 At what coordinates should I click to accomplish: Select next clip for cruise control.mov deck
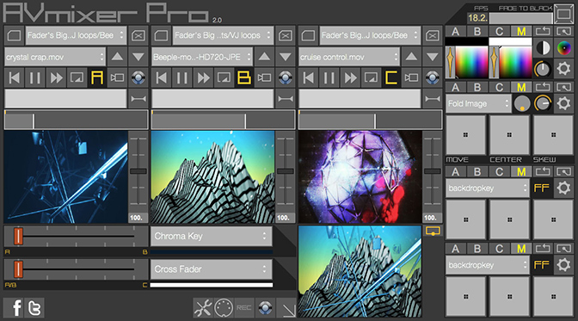click(x=433, y=57)
